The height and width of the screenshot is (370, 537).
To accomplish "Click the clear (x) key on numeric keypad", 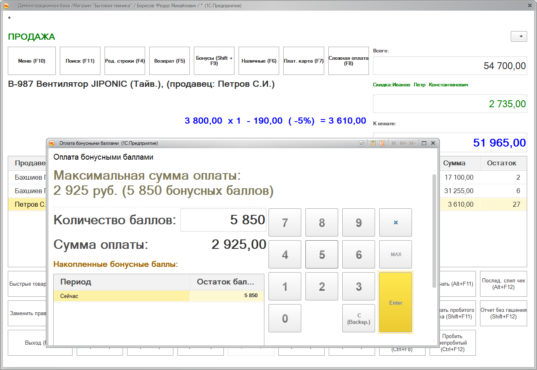I will click(x=396, y=223).
